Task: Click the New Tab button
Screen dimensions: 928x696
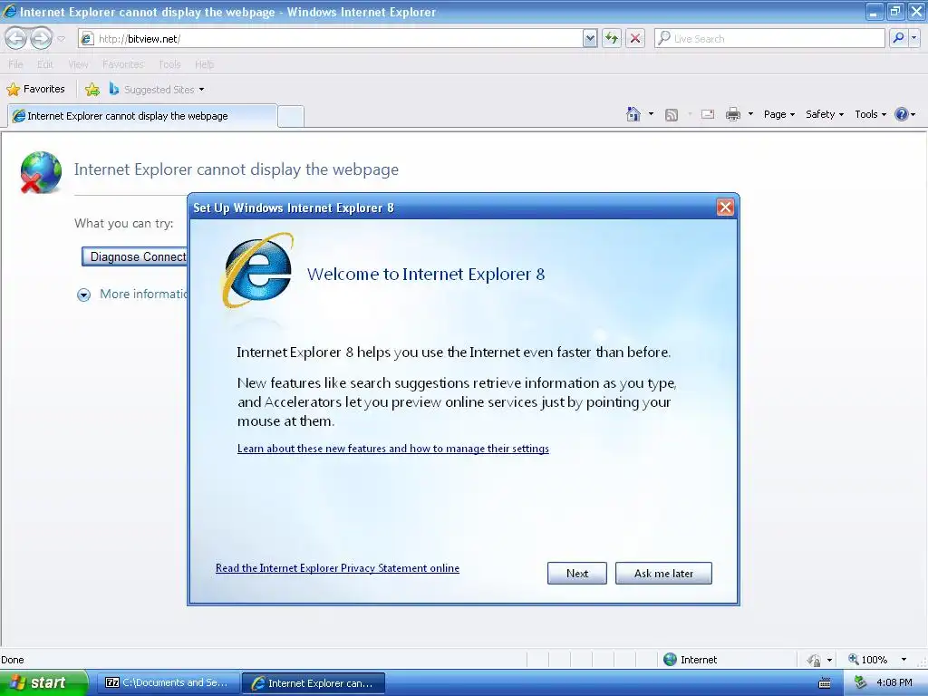Action: click(291, 116)
